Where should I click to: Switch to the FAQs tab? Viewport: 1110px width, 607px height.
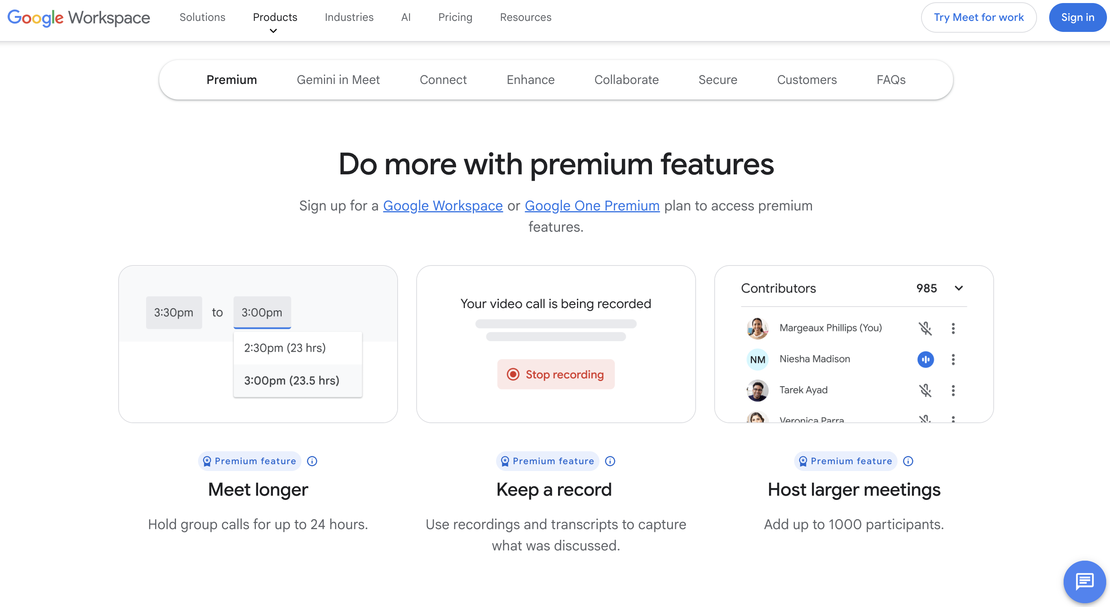(x=891, y=79)
